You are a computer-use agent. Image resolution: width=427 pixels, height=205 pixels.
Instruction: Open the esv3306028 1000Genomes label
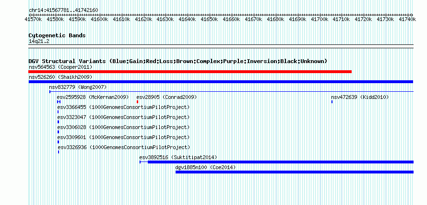[123, 127]
